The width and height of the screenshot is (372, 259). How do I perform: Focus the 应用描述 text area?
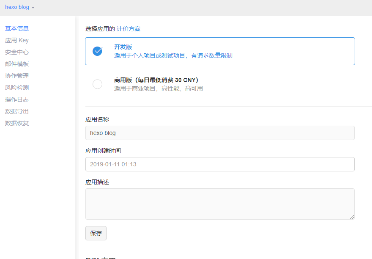tap(220, 204)
